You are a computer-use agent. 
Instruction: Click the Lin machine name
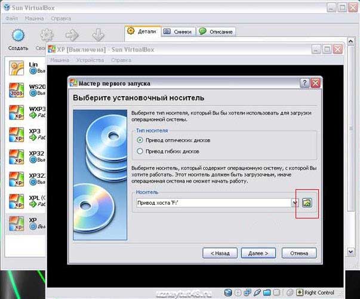pos(33,64)
